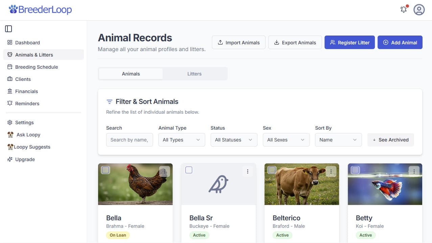Open the Animal Type dropdown

point(181,139)
